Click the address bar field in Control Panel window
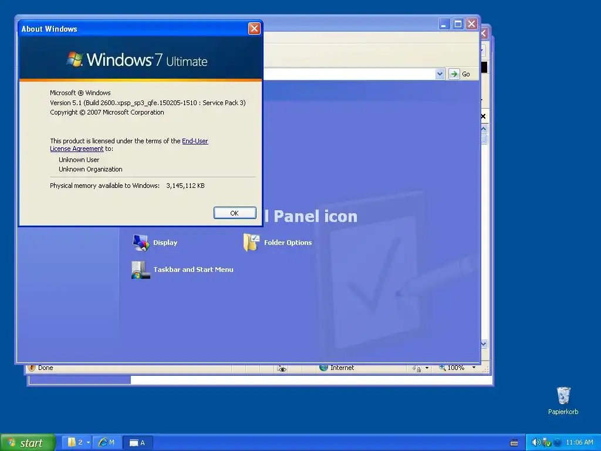 tap(349, 74)
